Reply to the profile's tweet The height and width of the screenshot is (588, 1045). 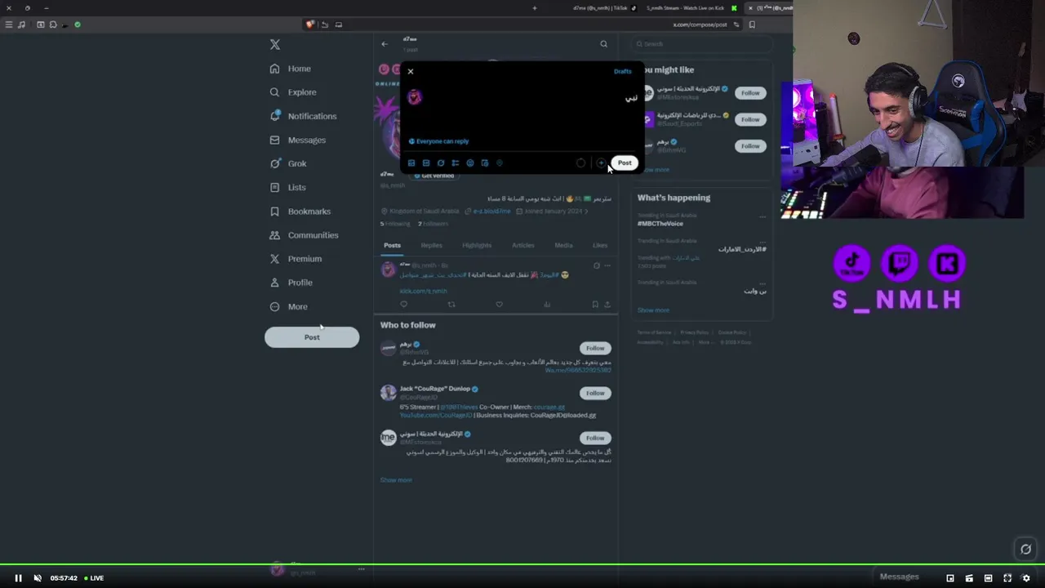(x=403, y=305)
